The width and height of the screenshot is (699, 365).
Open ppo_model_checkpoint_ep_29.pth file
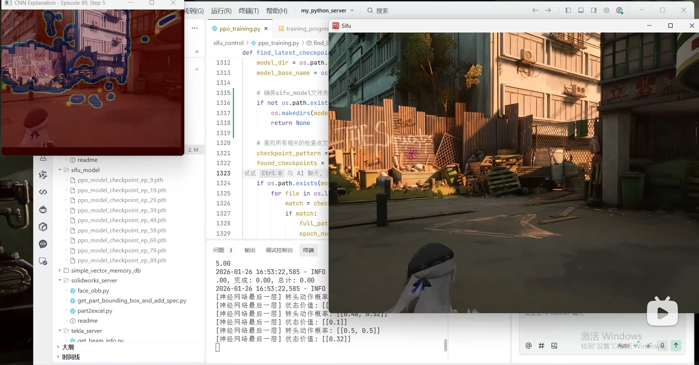tap(122, 200)
